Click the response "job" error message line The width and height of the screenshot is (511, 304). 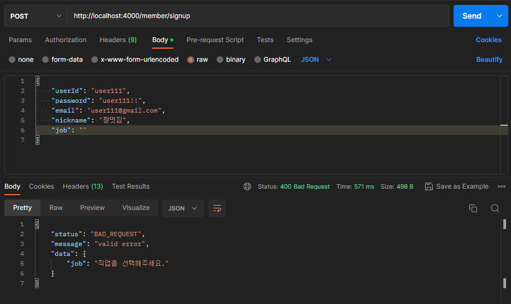[118, 264]
